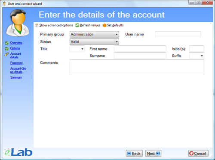Focus the Initial(s) input field
The image size is (215, 160).
tap(197, 49)
